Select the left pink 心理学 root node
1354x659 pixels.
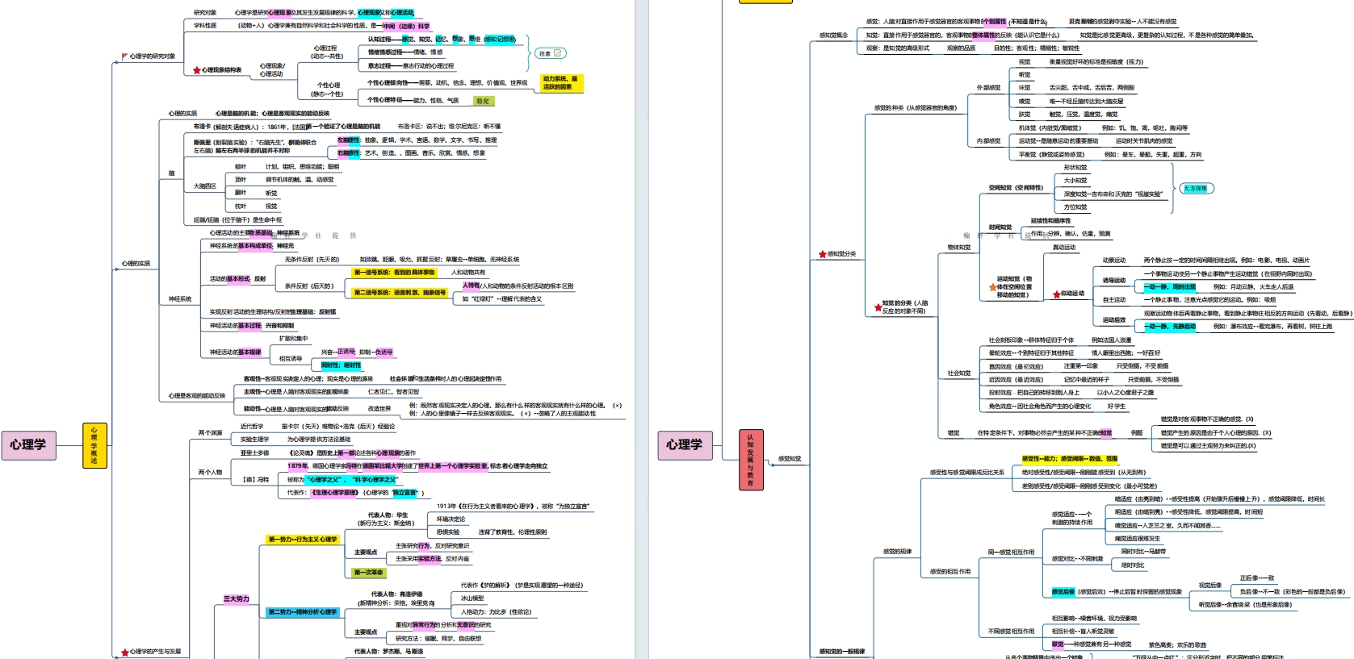click(x=28, y=444)
